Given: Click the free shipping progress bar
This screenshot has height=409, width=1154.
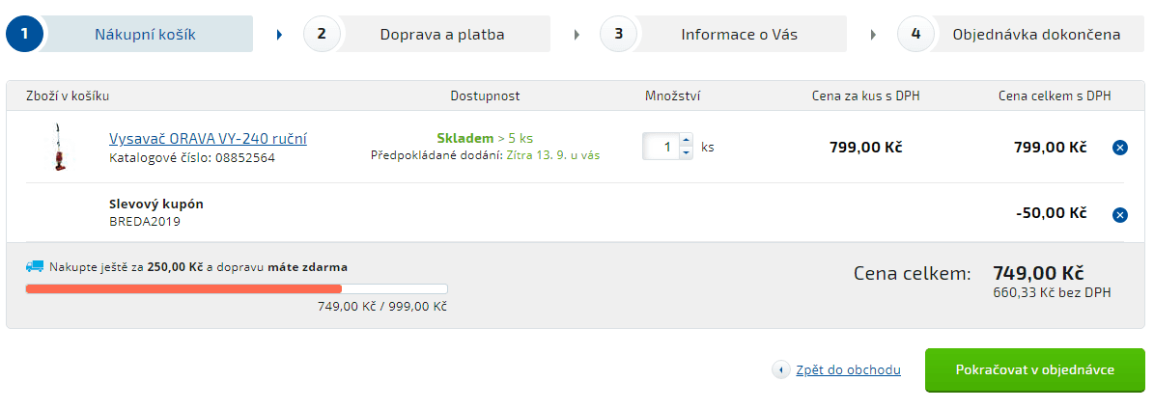Looking at the screenshot, I should pyautogui.click(x=237, y=289).
